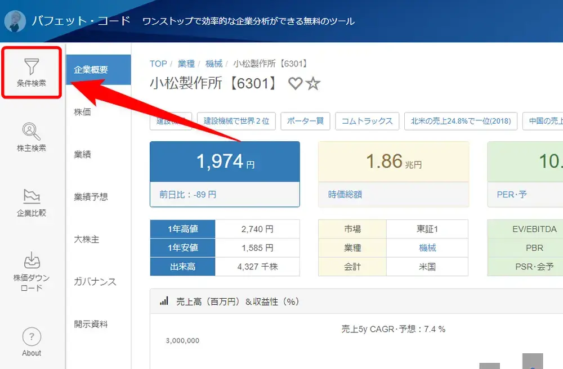The width and height of the screenshot is (563, 369).
Task: Click the 出来高 header cell
Action: coord(183,267)
